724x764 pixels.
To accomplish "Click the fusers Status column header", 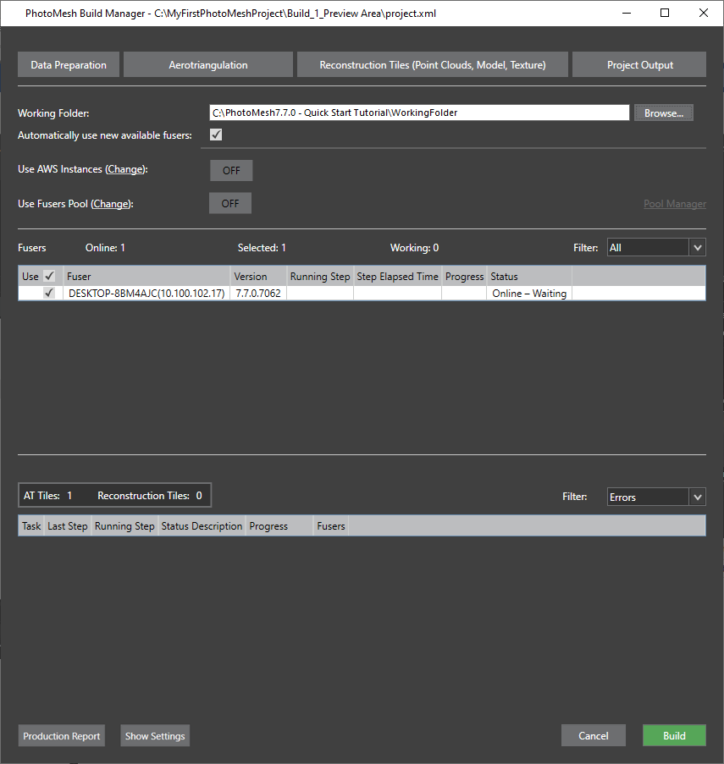I will click(529, 277).
